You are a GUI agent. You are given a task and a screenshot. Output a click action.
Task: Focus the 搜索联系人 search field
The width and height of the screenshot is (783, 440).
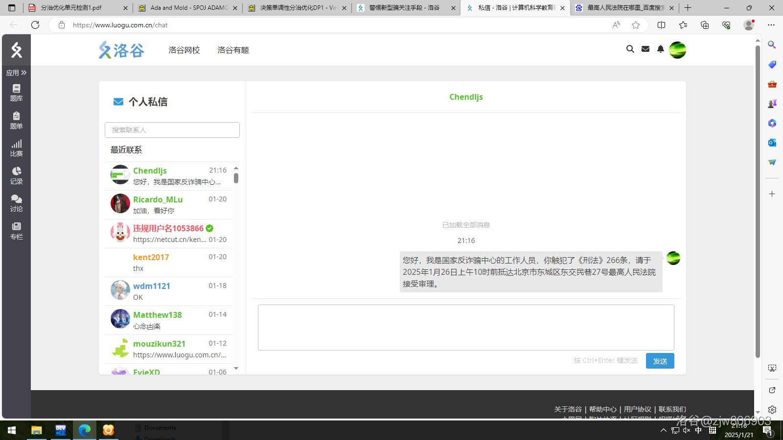[x=172, y=130]
